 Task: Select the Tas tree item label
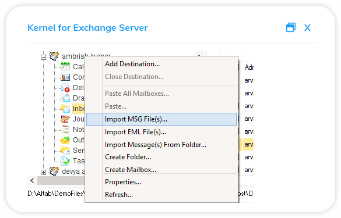79,160
